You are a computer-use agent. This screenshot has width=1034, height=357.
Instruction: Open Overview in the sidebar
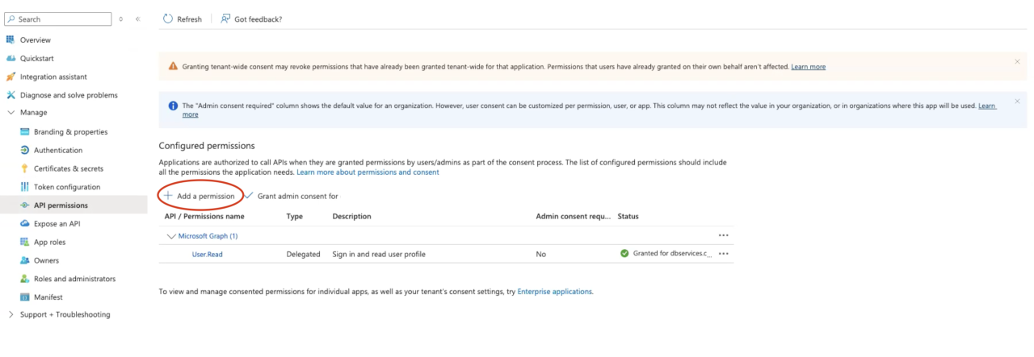click(x=36, y=39)
